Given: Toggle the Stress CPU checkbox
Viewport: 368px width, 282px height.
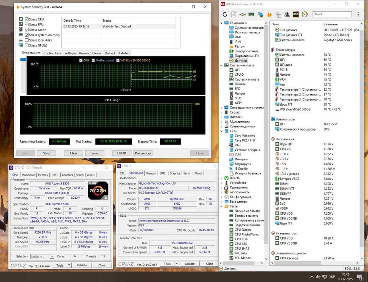Looking at the screenshot, I should [27, 19].
